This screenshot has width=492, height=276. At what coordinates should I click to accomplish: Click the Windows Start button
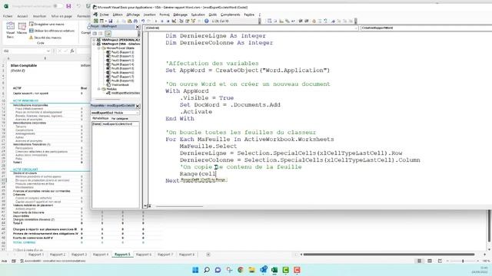point(195,270)
